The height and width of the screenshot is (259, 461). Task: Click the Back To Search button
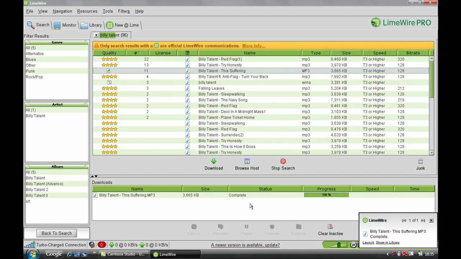57,233
